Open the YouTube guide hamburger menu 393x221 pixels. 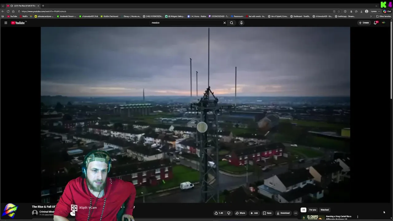[x=6, y=23]
